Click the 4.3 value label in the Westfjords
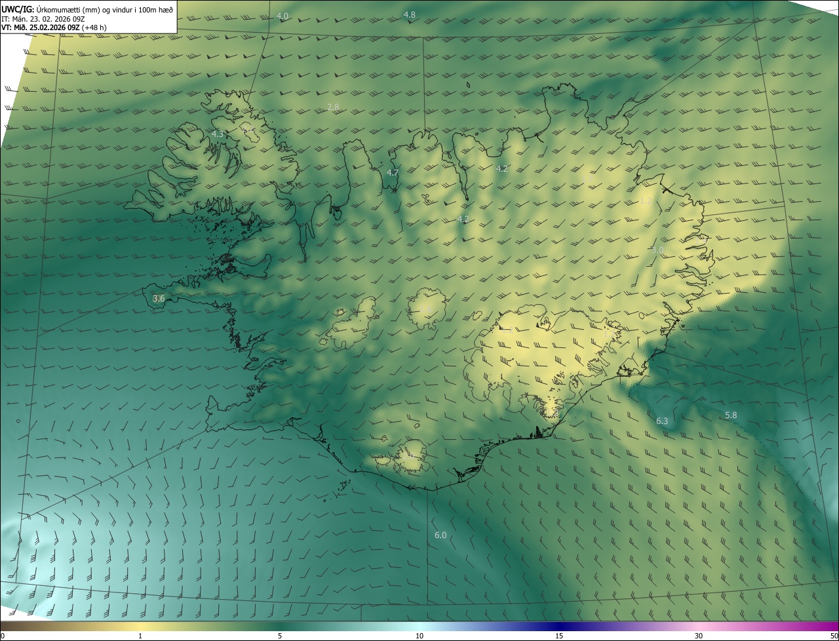This screenshot has height=641, width=839. (217, 134)
